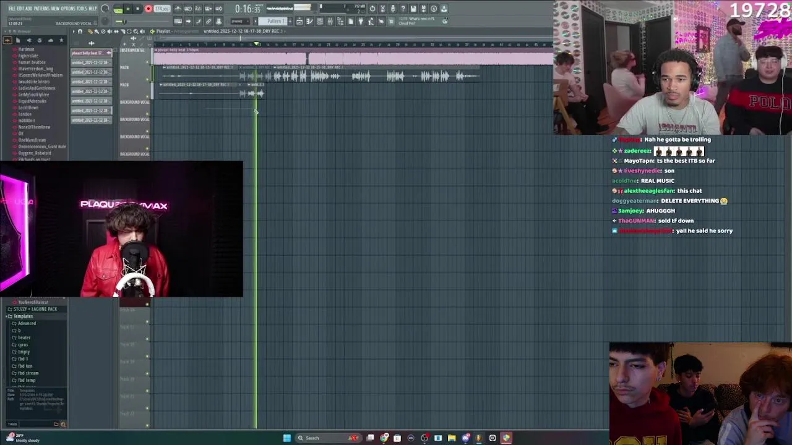This screenshot has width=792, height=445.
Task: Open the FILE menu
Action: (x=12, y=9)
